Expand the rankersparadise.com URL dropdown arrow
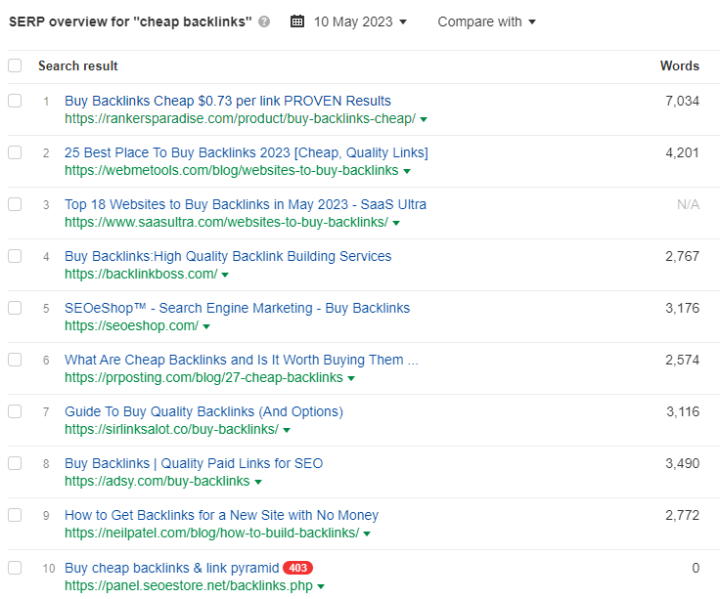The width and height of the screenshot is (720, 599). (424, 120)
